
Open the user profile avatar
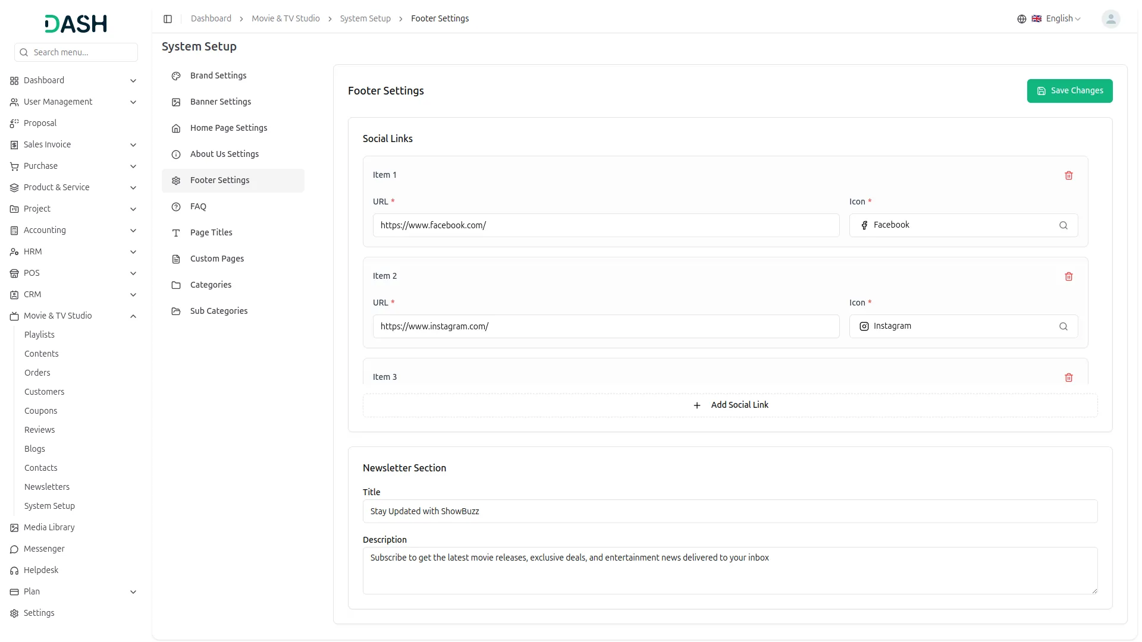pyautogui.click(x=1110, y=19)
